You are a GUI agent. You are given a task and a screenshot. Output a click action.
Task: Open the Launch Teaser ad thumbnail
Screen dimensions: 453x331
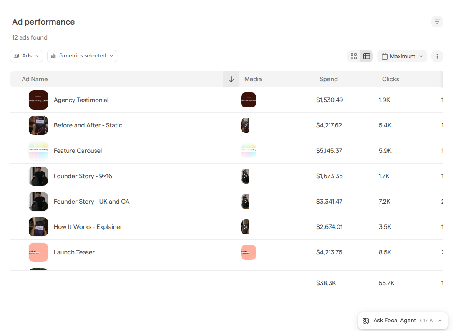point(38,252)
